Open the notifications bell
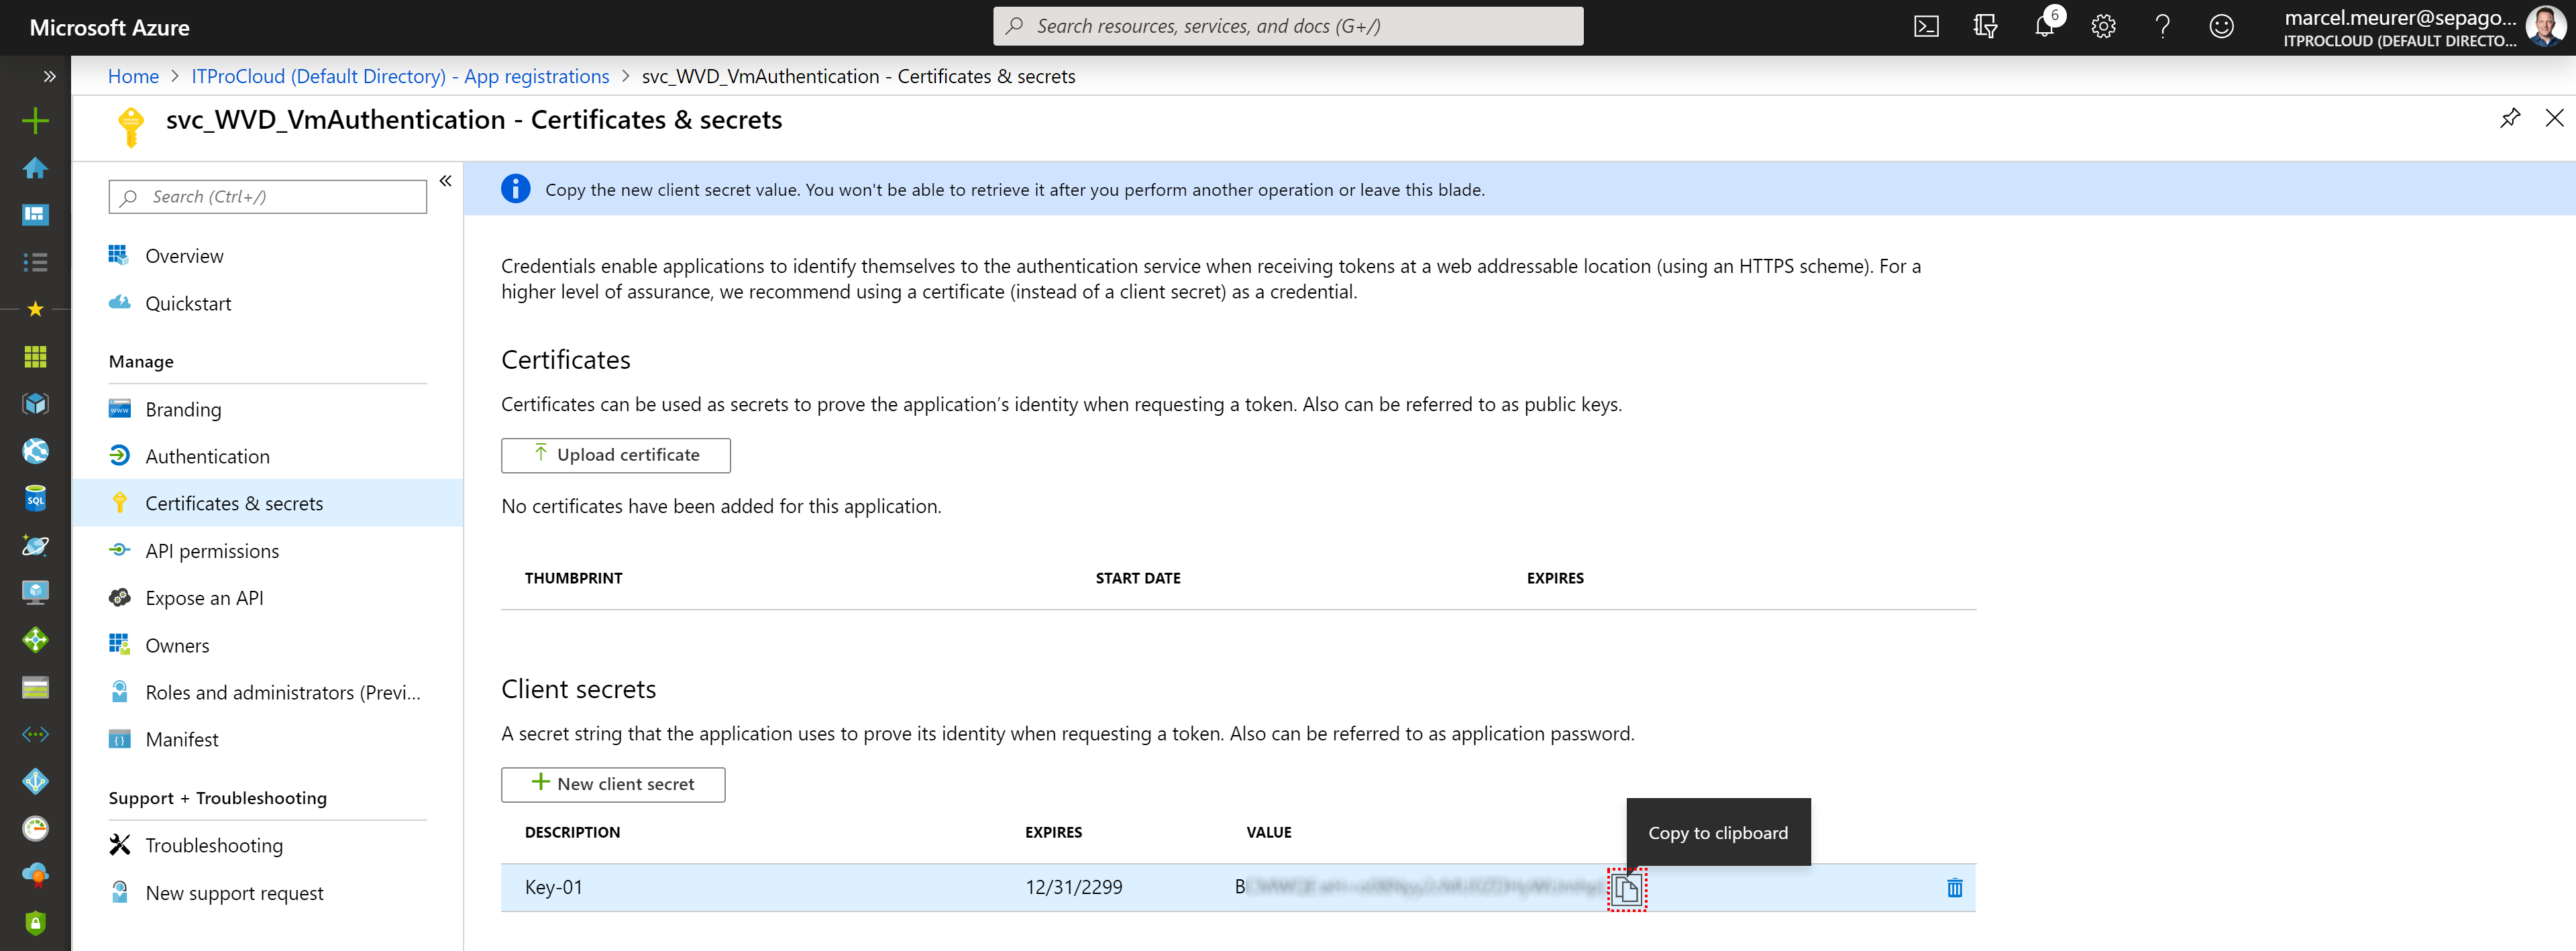 click(x=2044, y=27)
